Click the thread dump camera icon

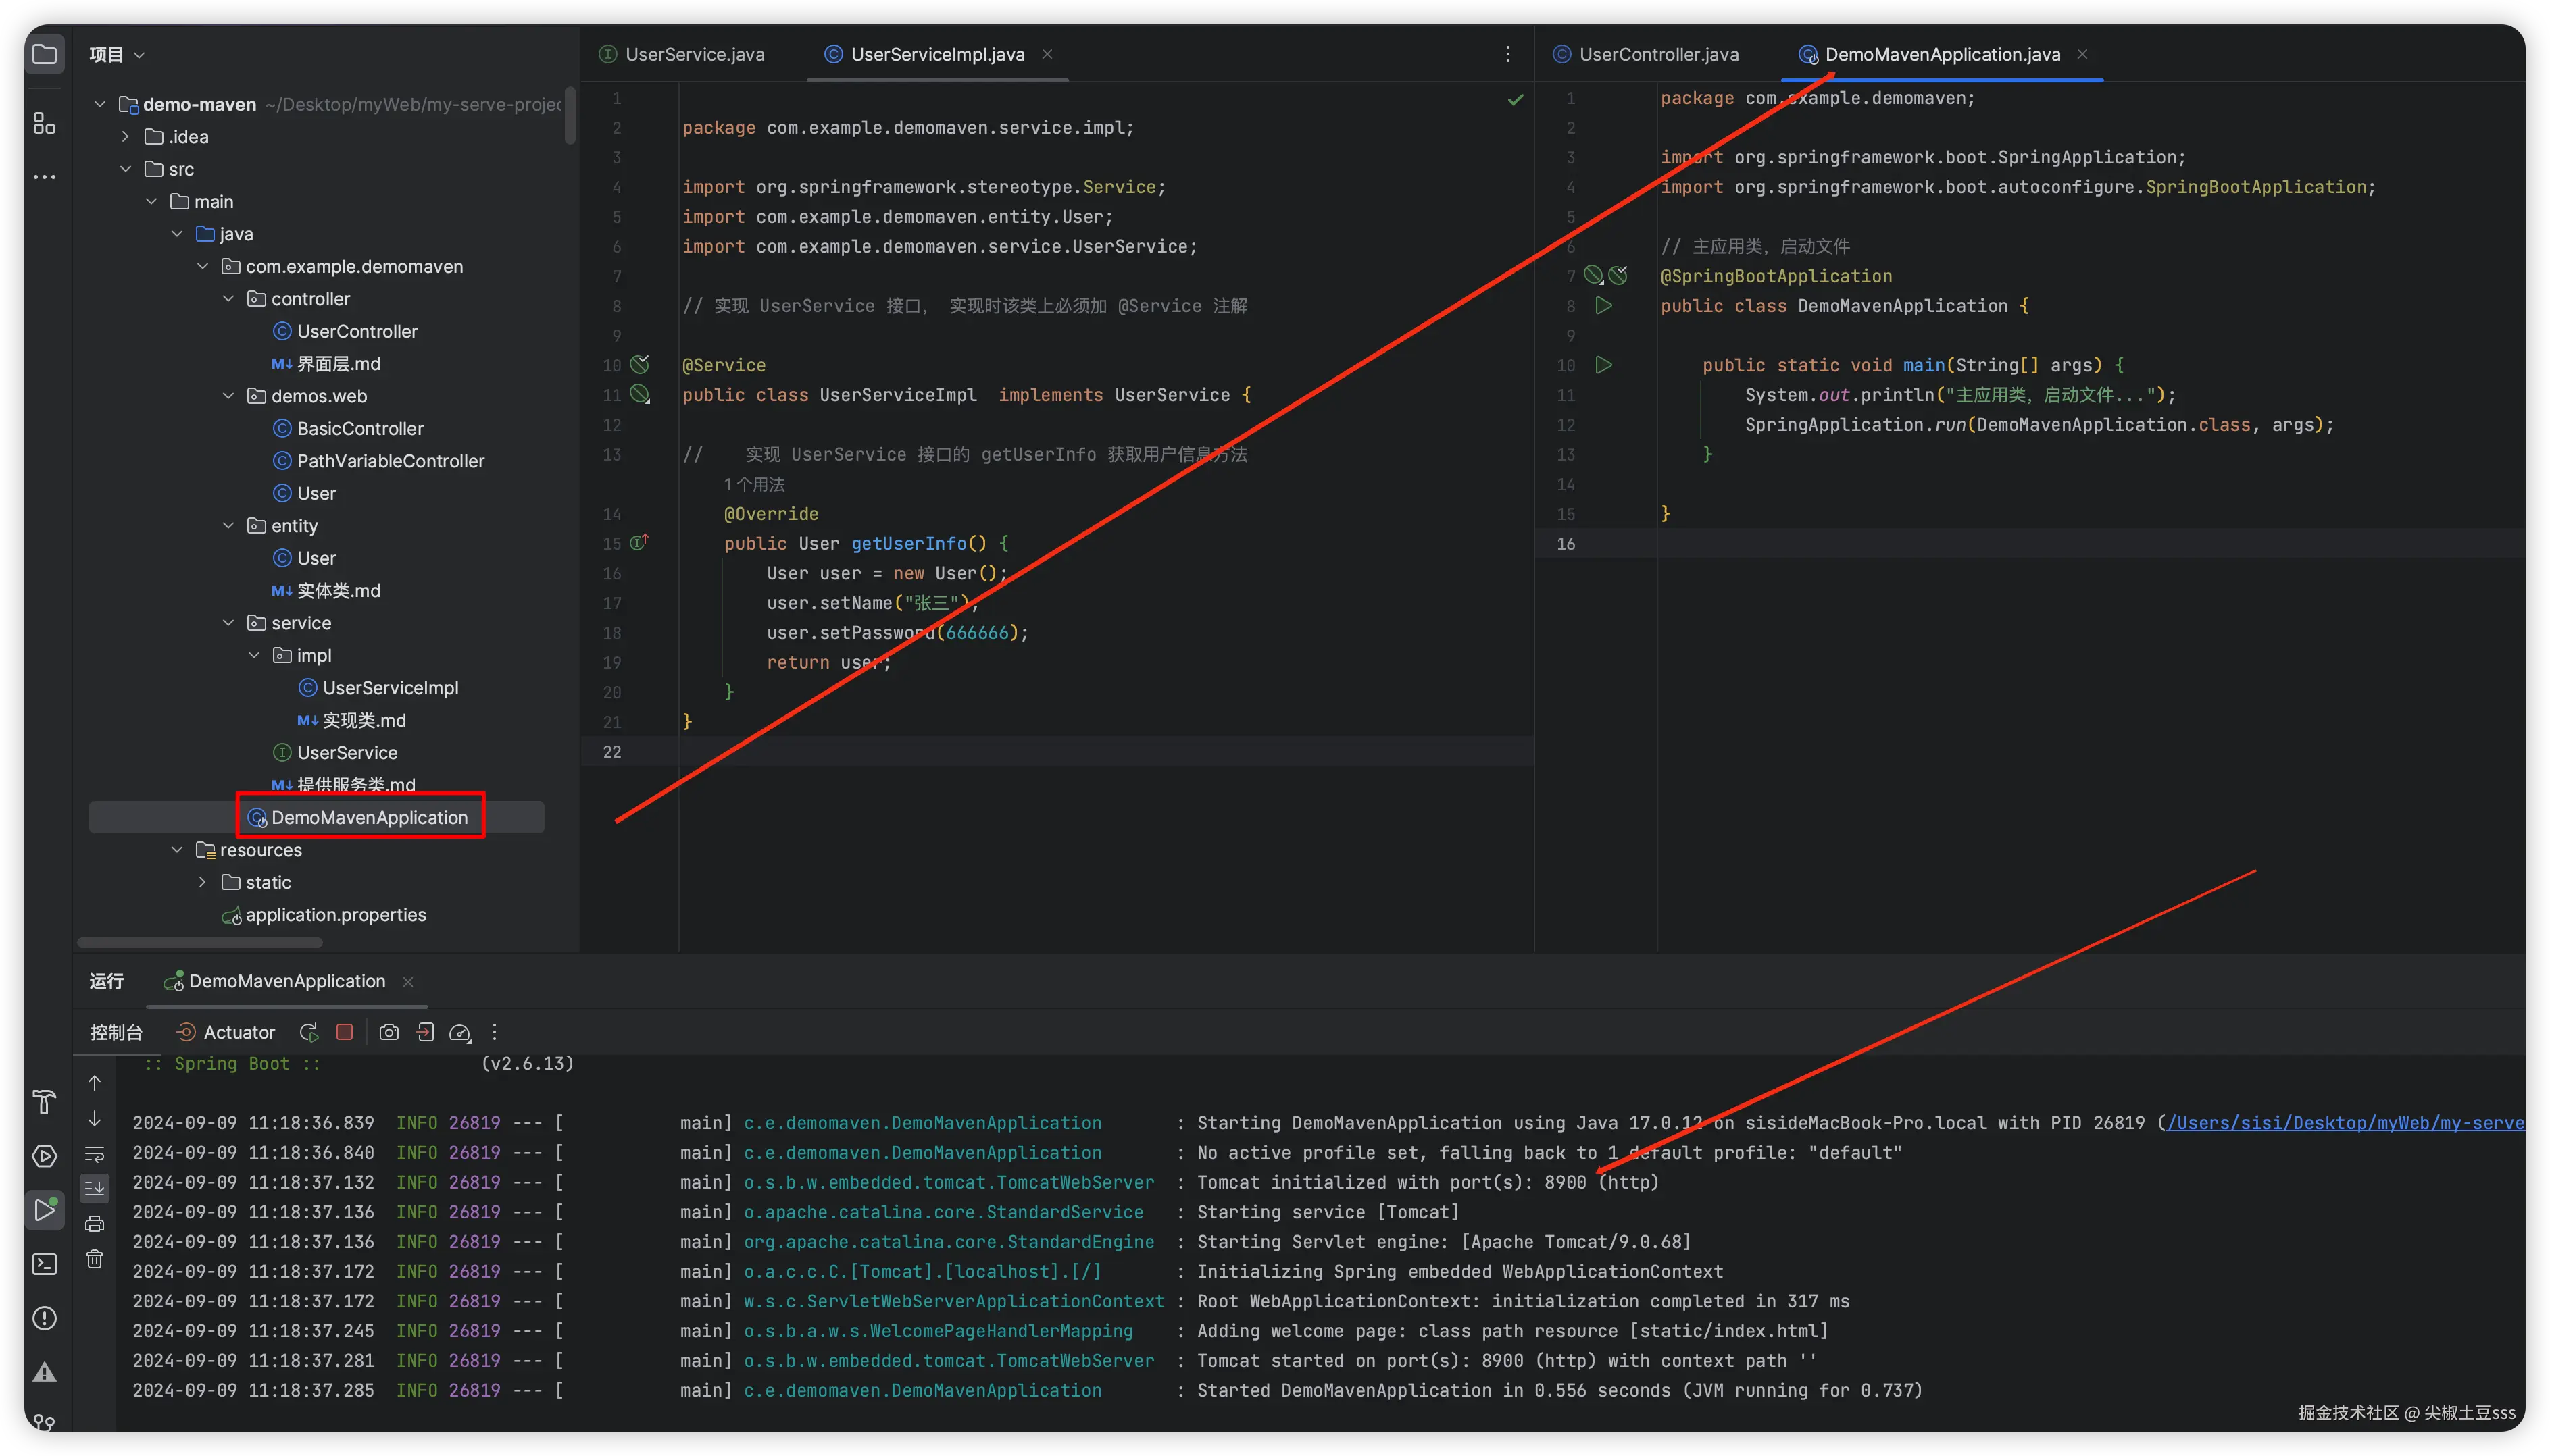click(389, 1032)
